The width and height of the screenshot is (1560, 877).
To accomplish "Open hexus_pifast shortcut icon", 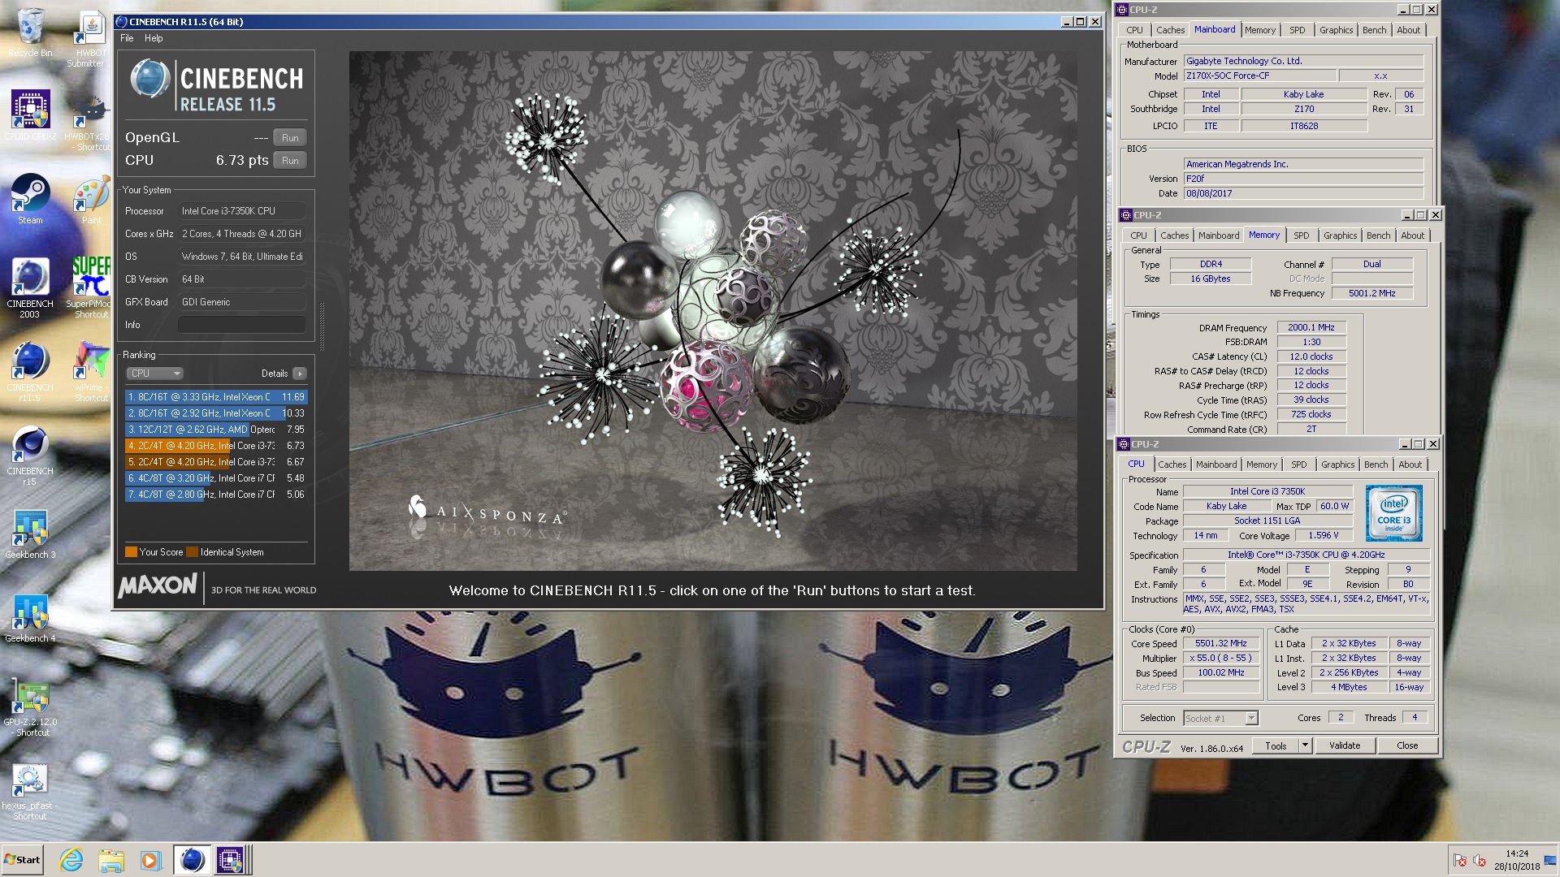I will 30,791.
